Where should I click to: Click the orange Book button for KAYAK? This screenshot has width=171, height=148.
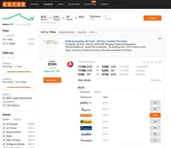tap(155, 115)
